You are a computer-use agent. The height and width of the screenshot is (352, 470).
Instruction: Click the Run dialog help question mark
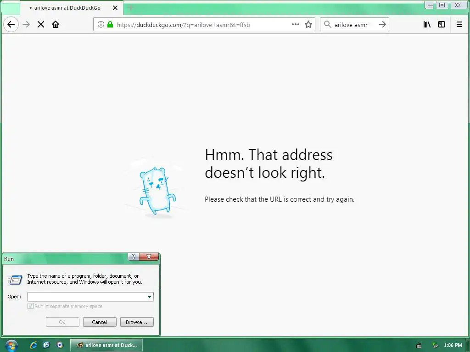(x=134, y=257)
